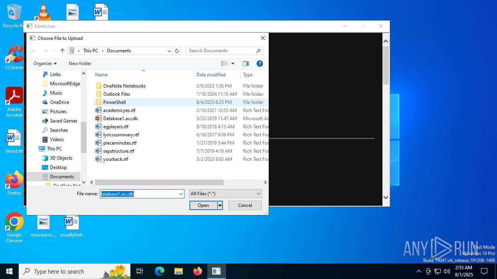The image size is (497, 279).
Task: Click the horizontal scrollbar in file list
Action: pos(159,182)
